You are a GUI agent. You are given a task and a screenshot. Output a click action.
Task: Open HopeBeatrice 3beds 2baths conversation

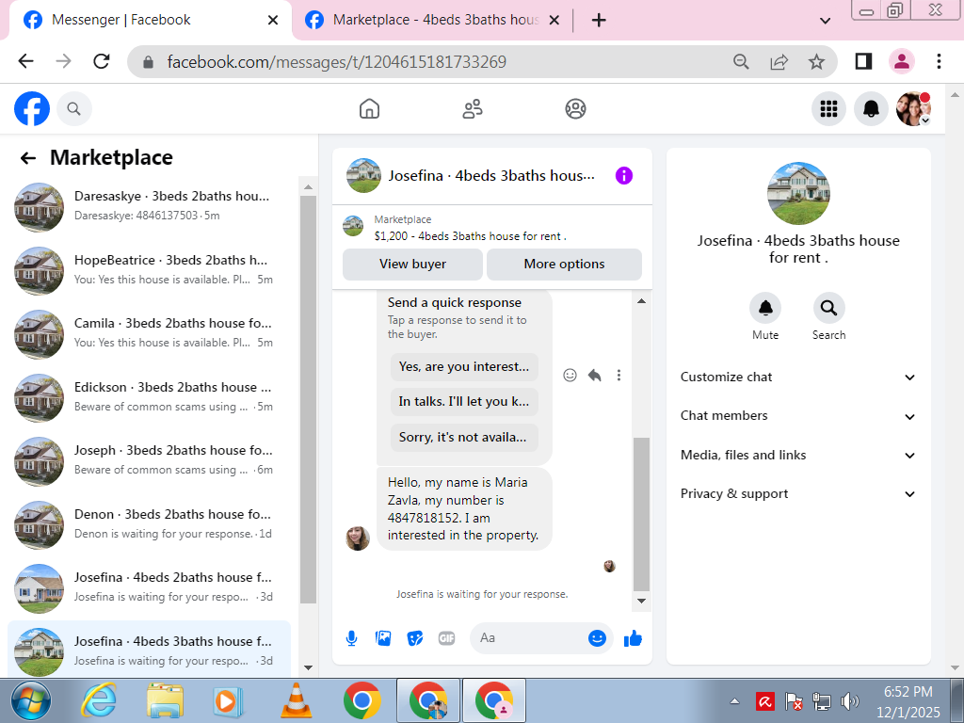click(149, 270)
